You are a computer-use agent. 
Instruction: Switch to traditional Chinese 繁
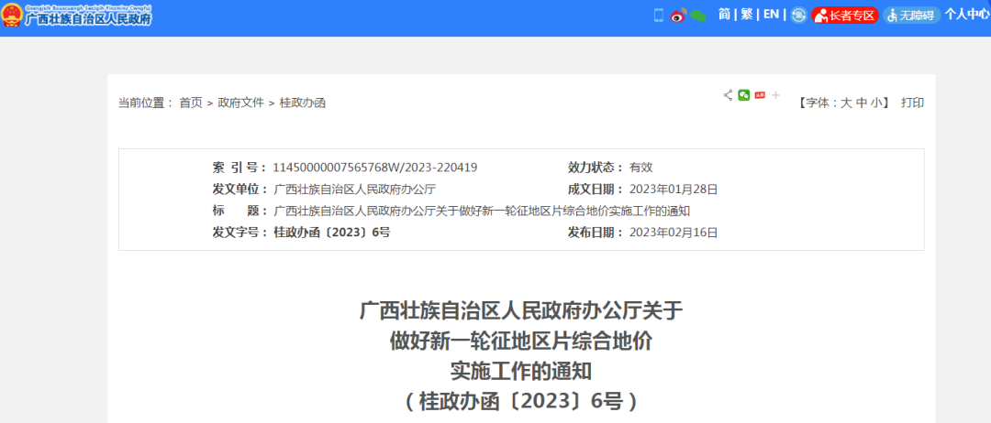(x=747, y=15)
